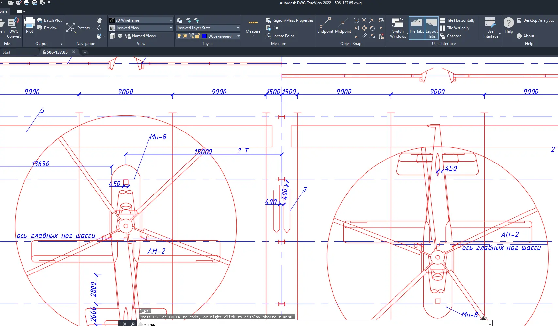Screen dimensions: 558x326
Task: Select the Locate Point tool
Action: point(280,36)
